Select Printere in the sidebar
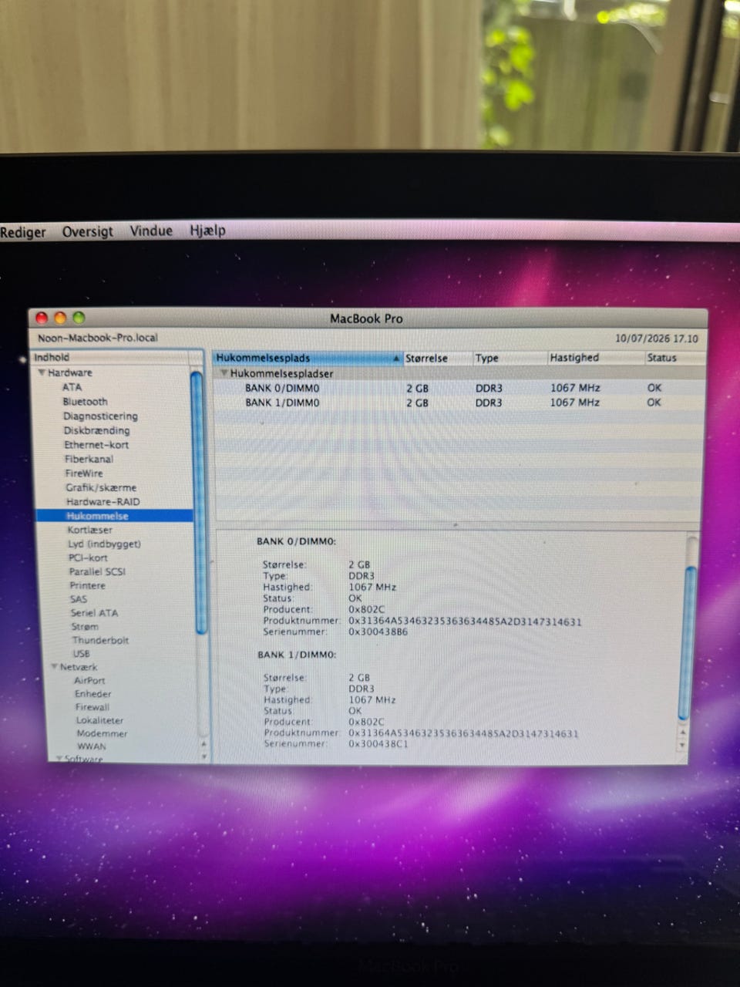The height and width of the screenshot is (987, 740). coord(87,585)
